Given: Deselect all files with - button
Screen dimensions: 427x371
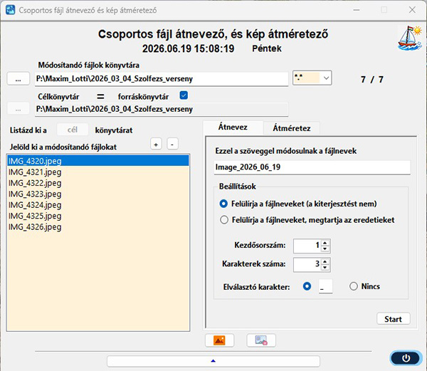Looking at the screenshot, I should 172,145.
